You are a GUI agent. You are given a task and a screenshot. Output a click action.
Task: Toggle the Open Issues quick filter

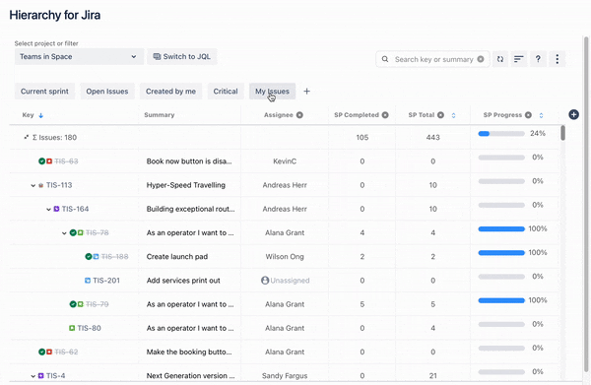pyautogui.click(x=107, y=92)
